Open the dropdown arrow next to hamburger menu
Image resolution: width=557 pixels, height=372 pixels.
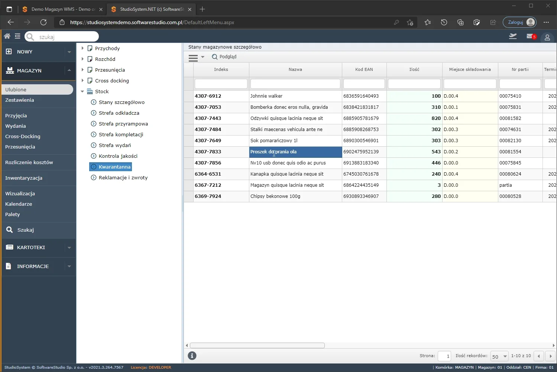(x=203, y=57)
